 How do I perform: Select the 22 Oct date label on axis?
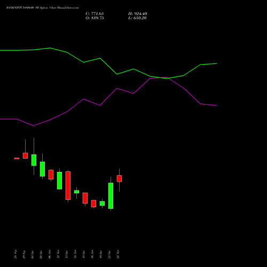tap(118, 254)
